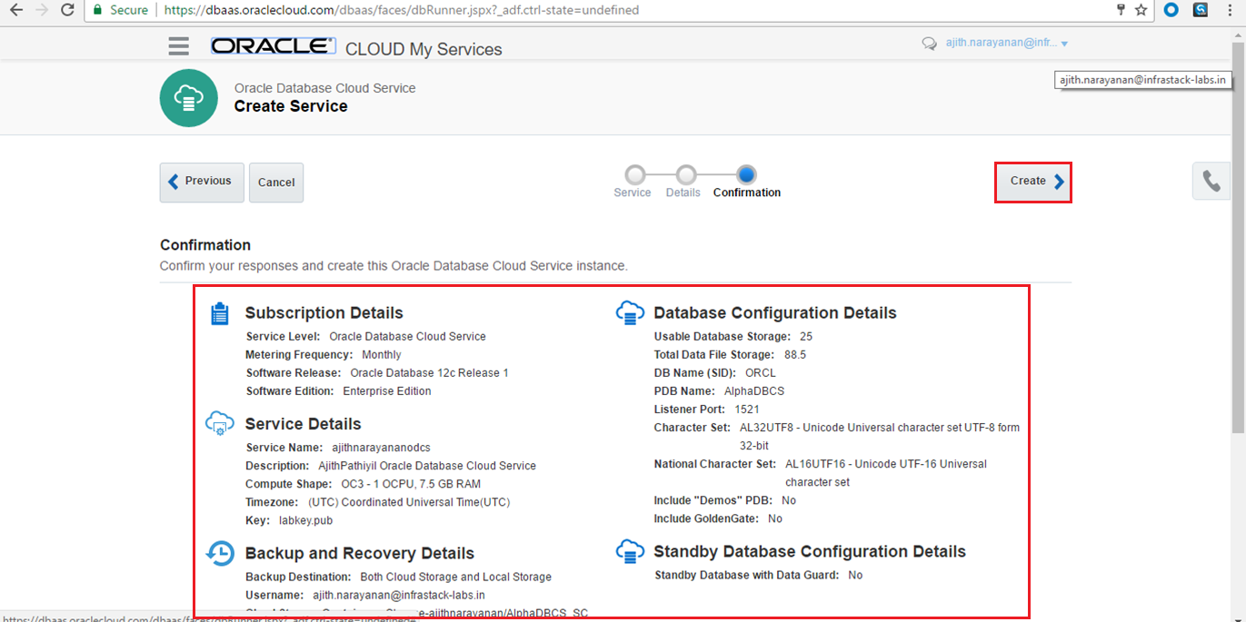Viewport: 1246px width, 622px height.
Task: Click Software Edition value Enterprise Edition
Action: pyautogui.click(x=386, y=391)
